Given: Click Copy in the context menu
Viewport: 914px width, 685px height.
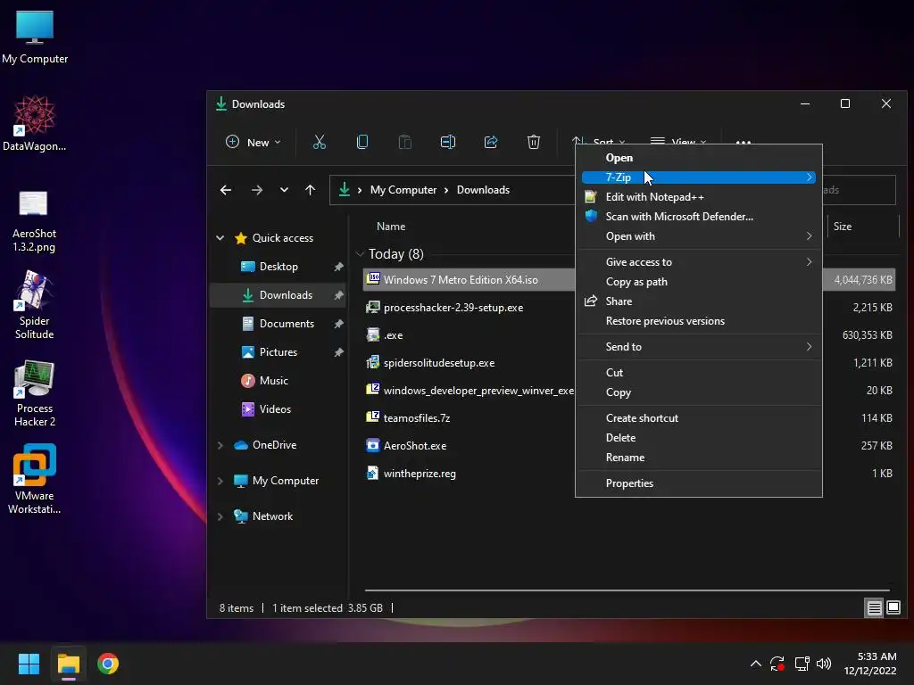Looking at the screenshot, I should (698, 392).
